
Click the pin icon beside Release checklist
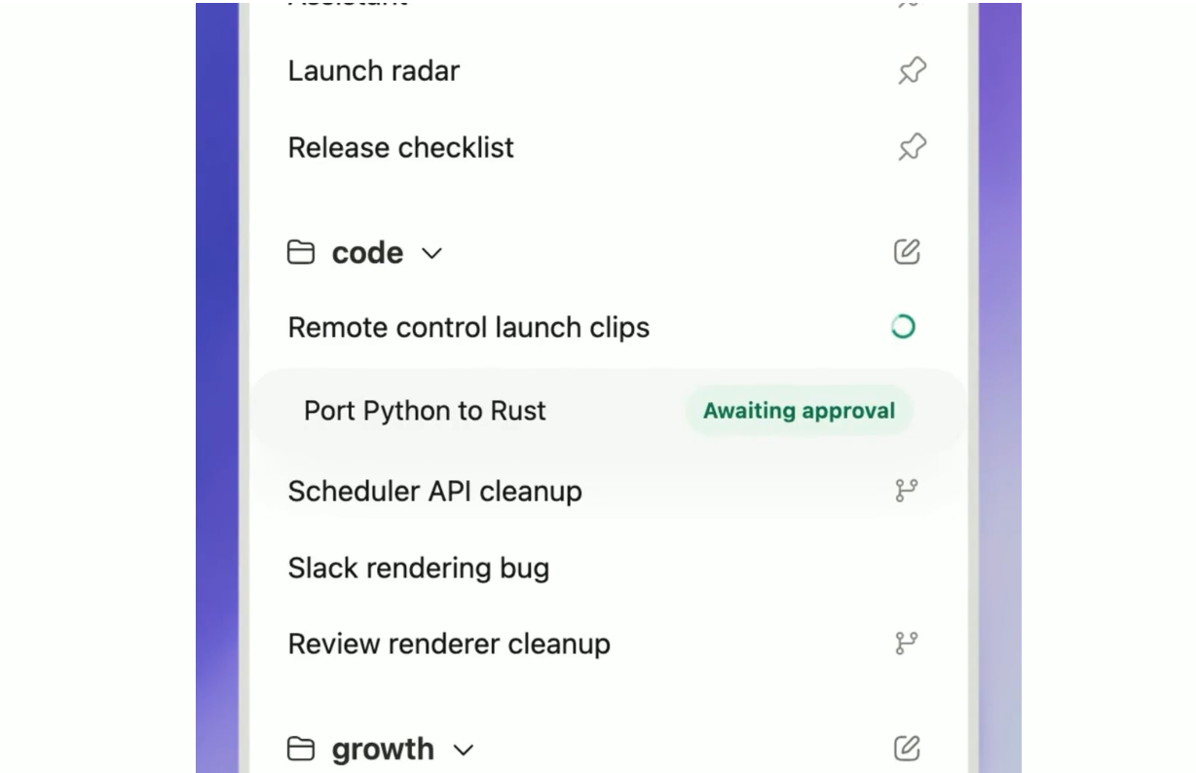[912, 148]
